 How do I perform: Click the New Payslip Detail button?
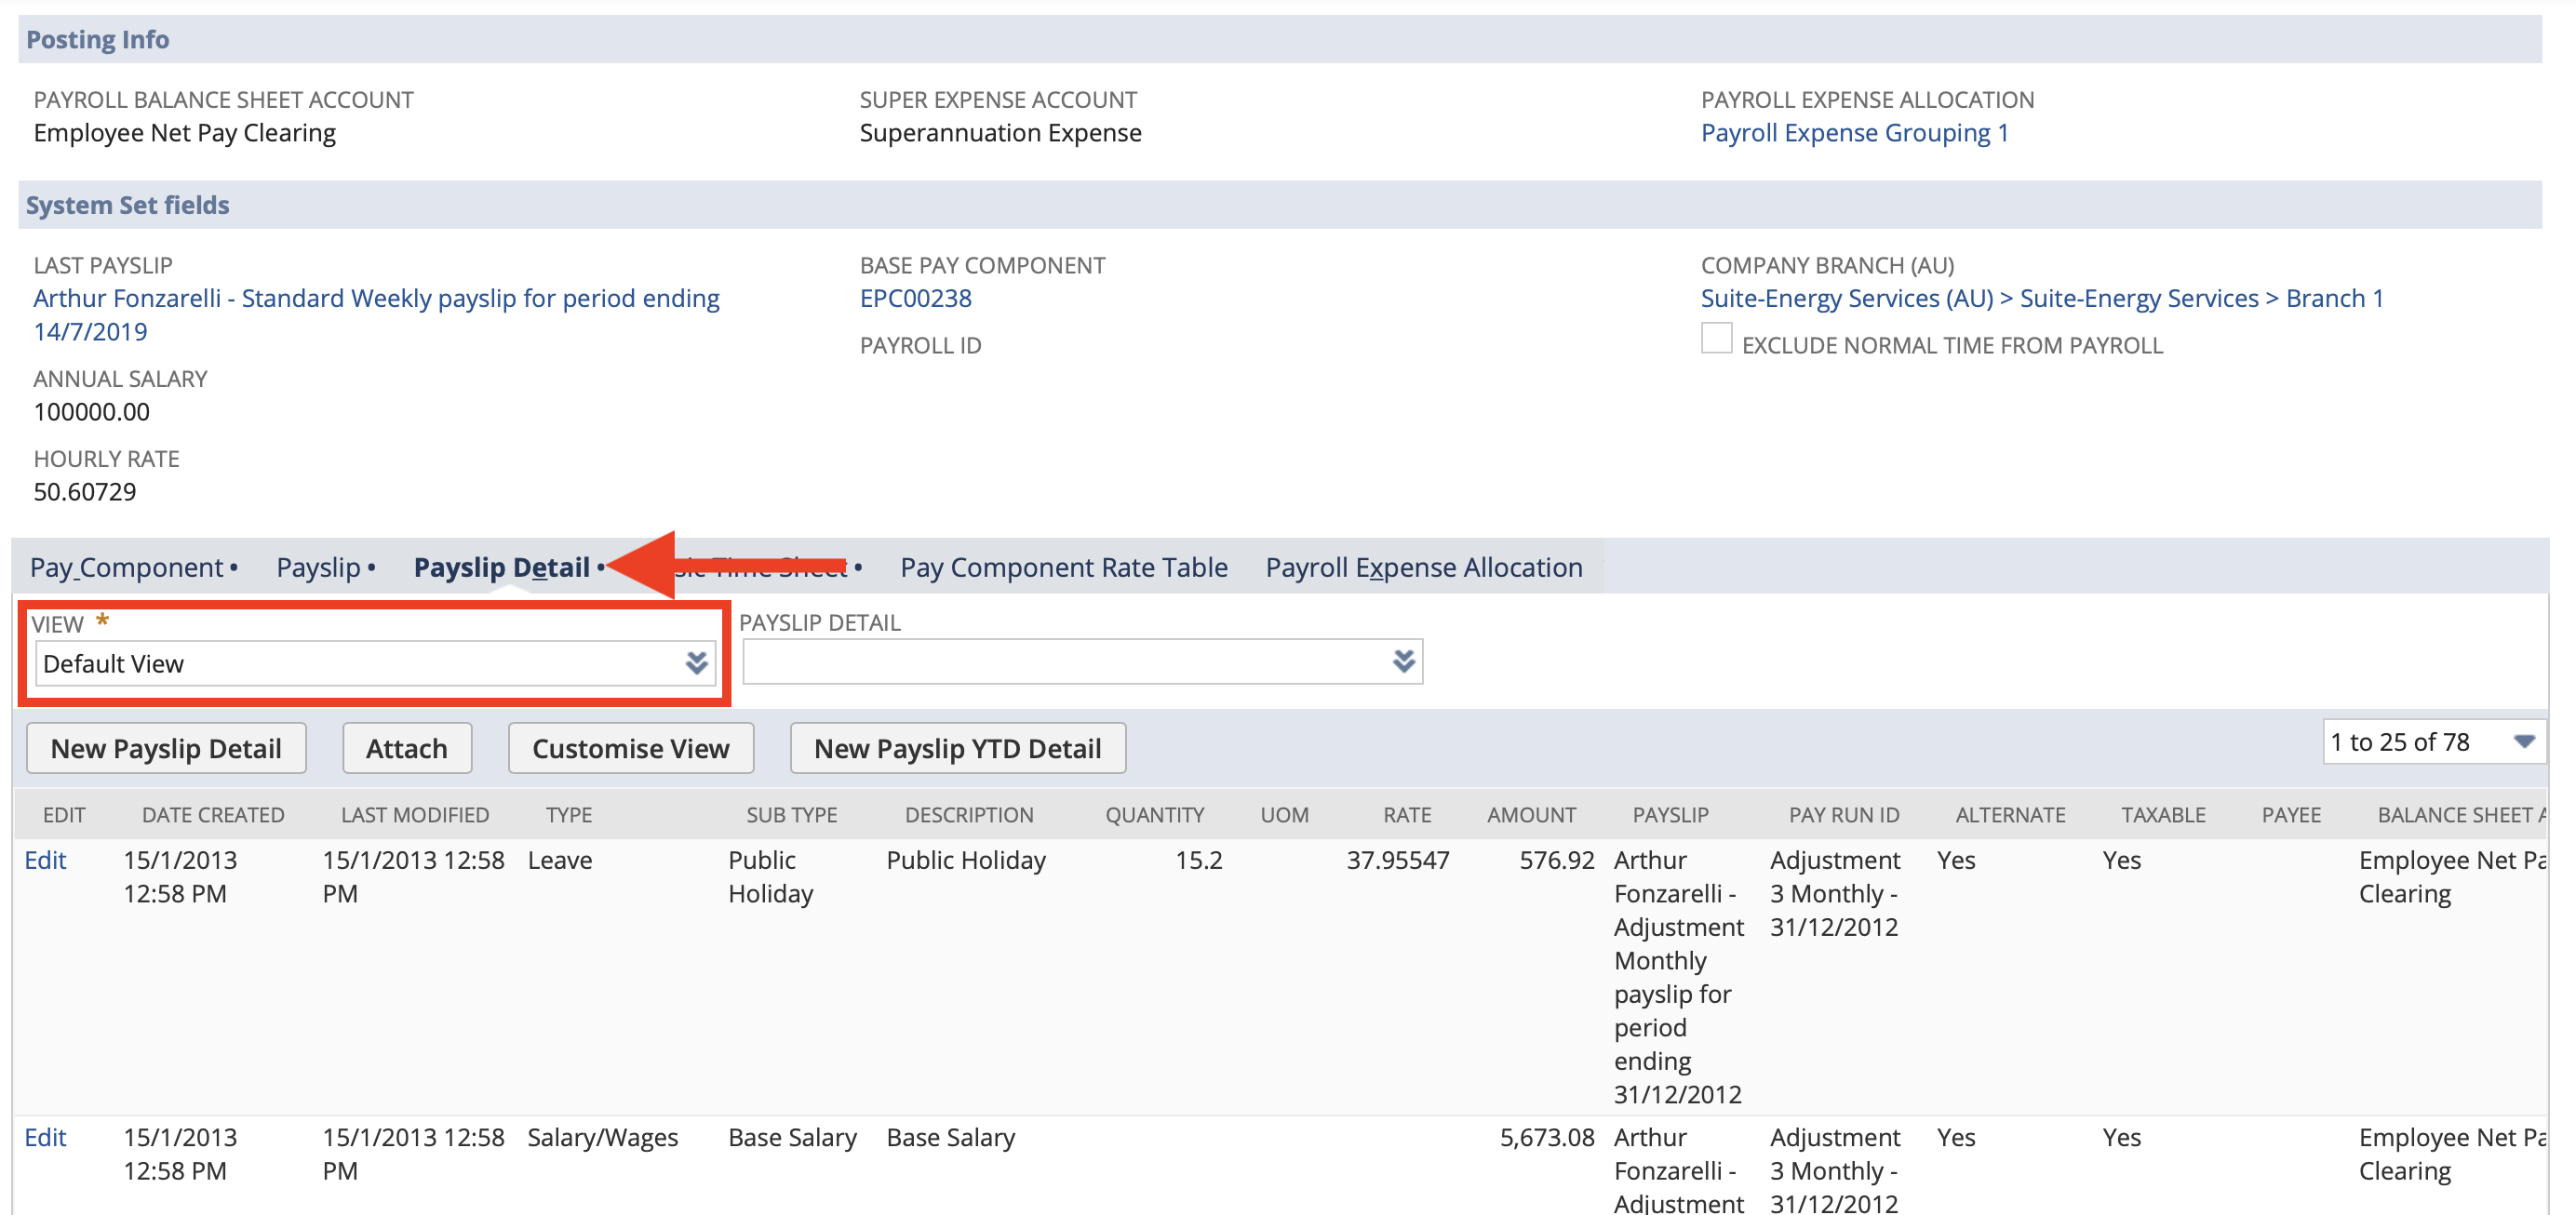click(x=166, y=747)
